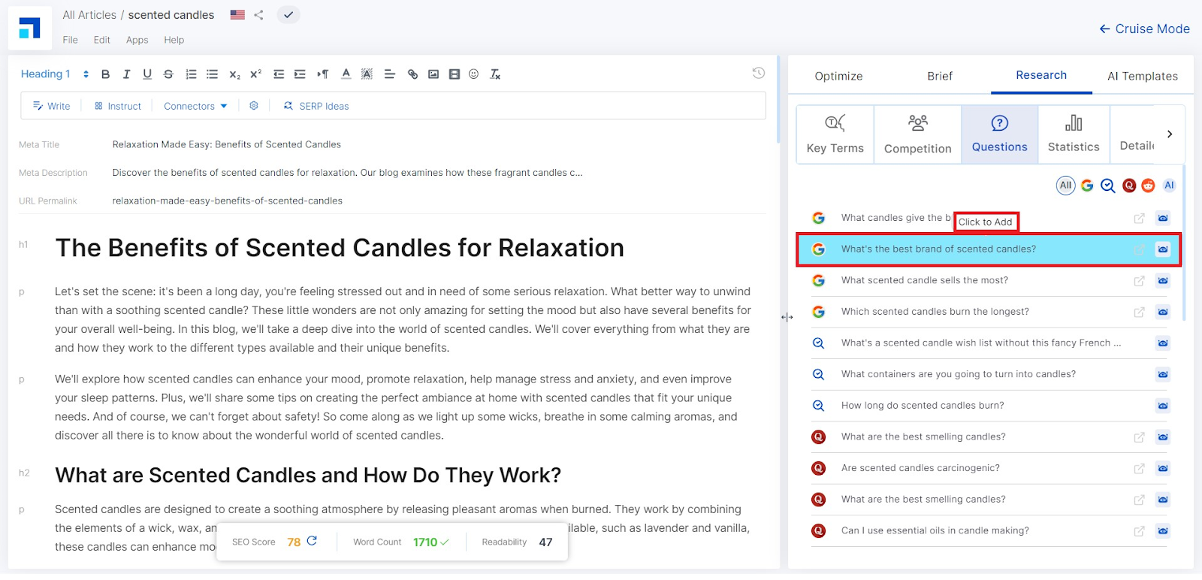Open the Competition section
The image size is (1202, 580).
pyautogui.click(x=918, y=134)
